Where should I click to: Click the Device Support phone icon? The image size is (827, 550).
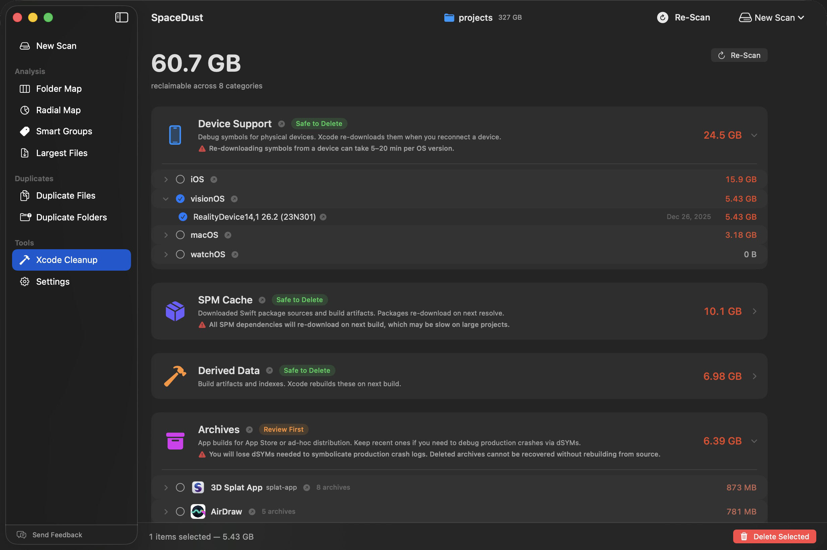175,135
